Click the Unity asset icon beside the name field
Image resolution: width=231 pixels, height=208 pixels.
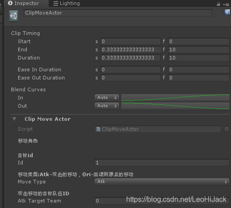[x=14, y=16]
